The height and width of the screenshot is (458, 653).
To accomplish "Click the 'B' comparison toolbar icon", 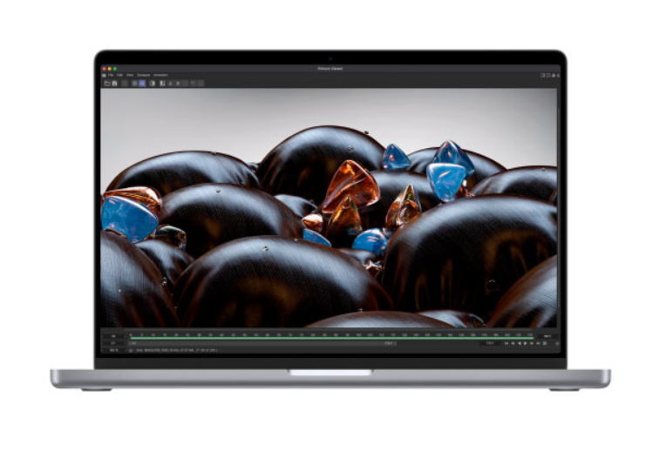I will [179, 83].
